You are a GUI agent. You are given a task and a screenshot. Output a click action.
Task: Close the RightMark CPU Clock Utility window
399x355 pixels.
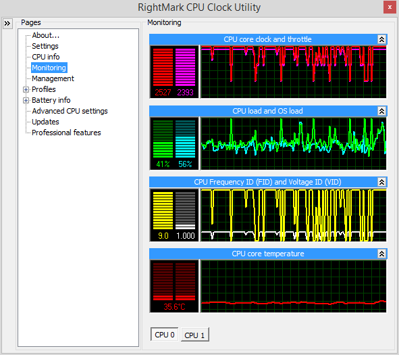(390, 7)
